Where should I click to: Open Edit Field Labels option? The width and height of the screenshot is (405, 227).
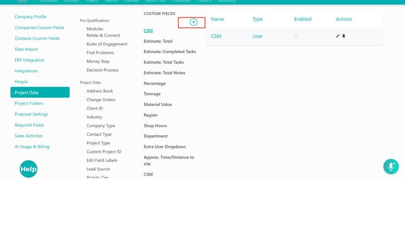[x=102, y=160]
